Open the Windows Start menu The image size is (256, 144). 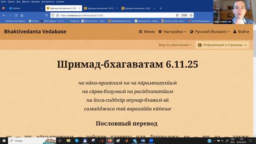coord(4,140)
